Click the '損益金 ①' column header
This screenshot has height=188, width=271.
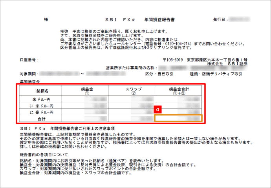(85, 91)
